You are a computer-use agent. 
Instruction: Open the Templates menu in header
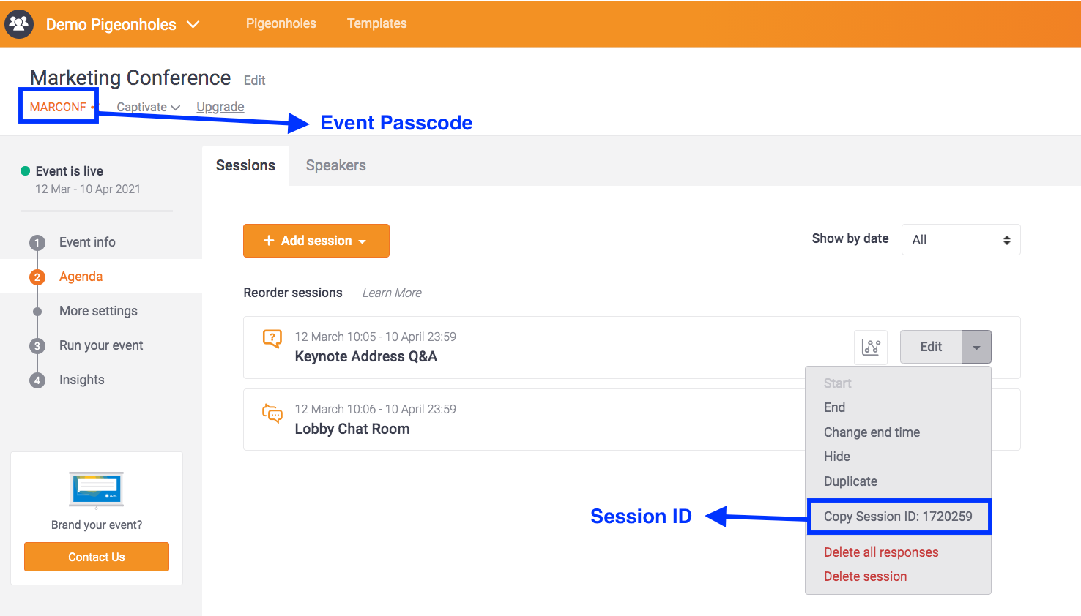[x=376, y=23]
